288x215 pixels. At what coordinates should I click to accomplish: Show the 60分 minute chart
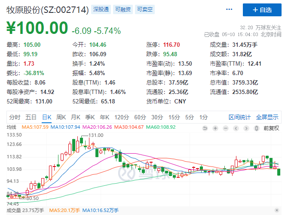(140, 117)
